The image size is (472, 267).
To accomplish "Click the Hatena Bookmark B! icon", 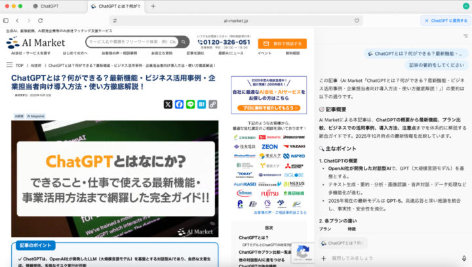I will 201,104.
